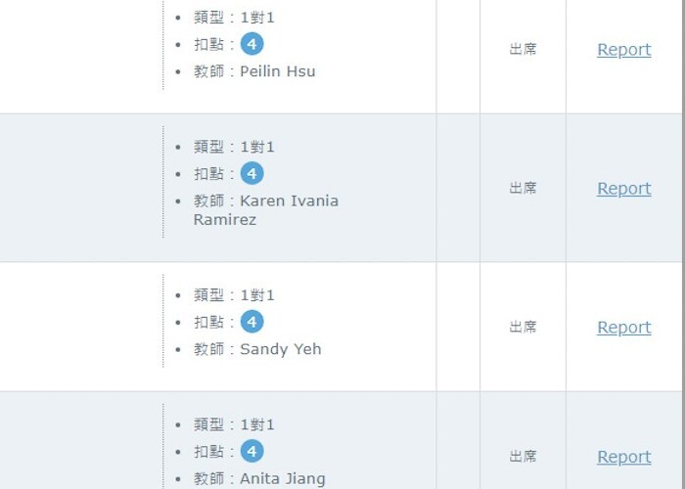Select the 類型 1對1 text in Sandy Yeh's entry

(235, 295)
